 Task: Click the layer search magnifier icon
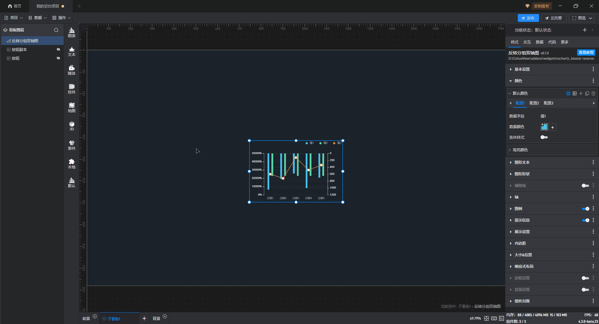point(56,30)
